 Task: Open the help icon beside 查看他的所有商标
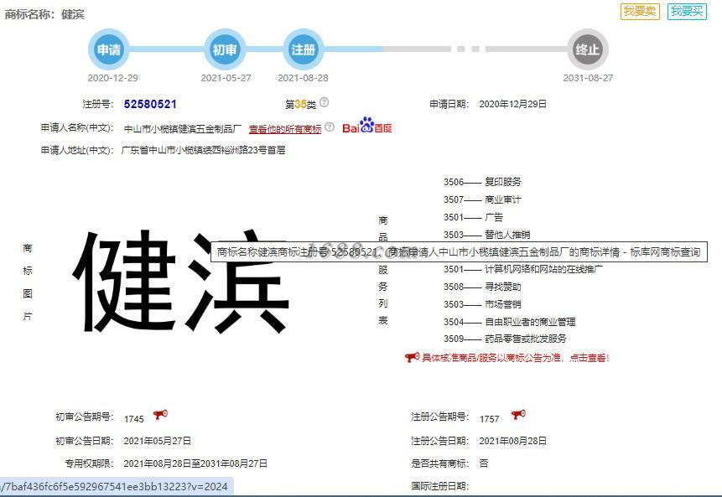(330, 127)
